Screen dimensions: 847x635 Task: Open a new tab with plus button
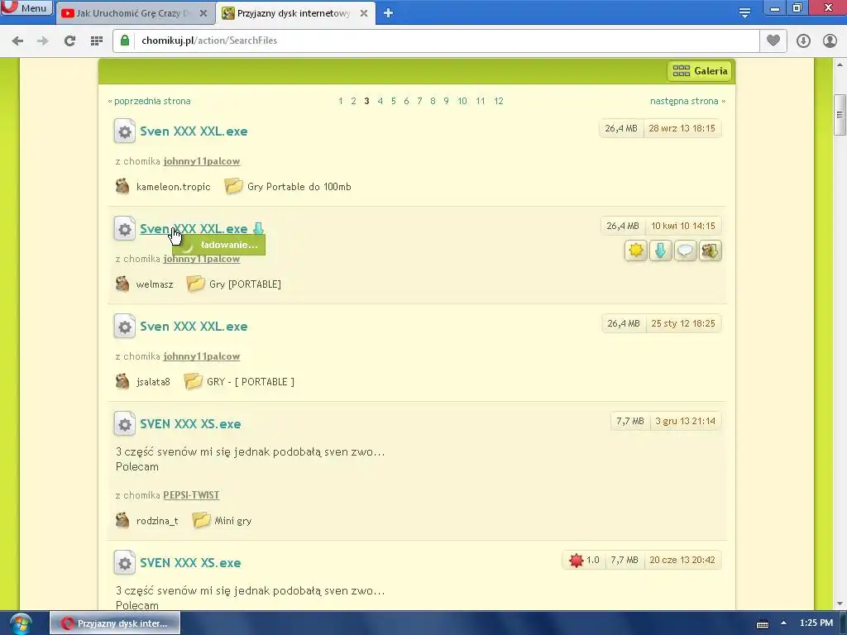click(x=388, y=13)
